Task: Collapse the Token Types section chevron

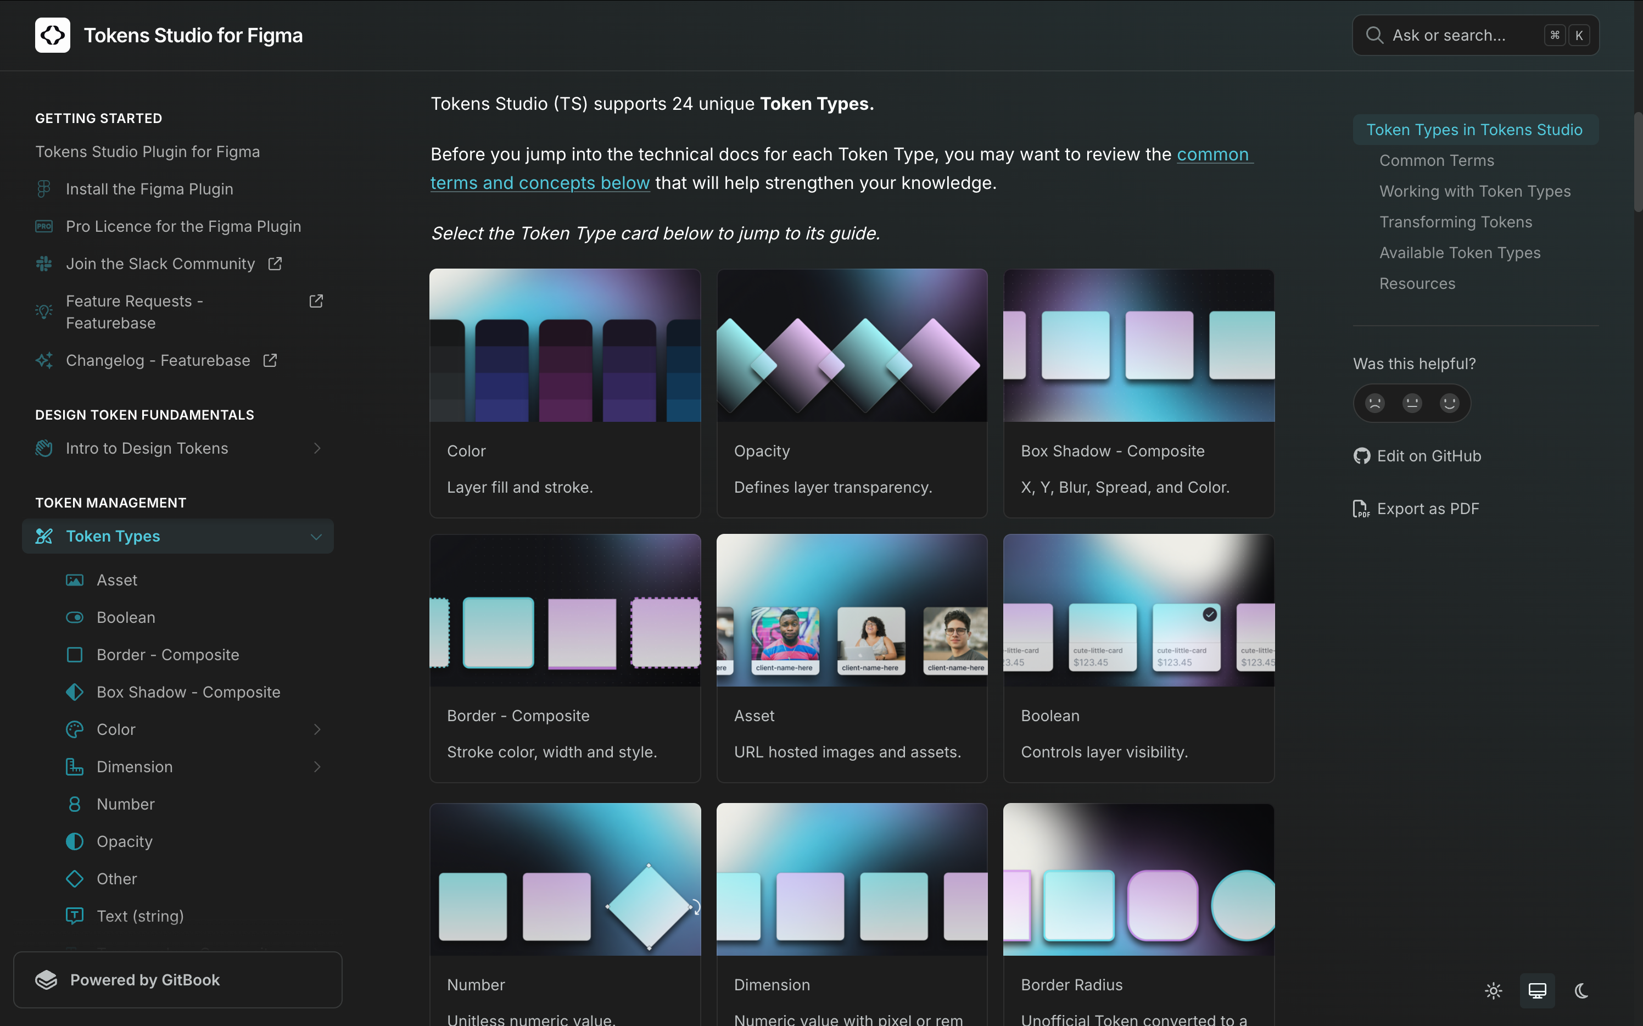Action: (316, 537)
